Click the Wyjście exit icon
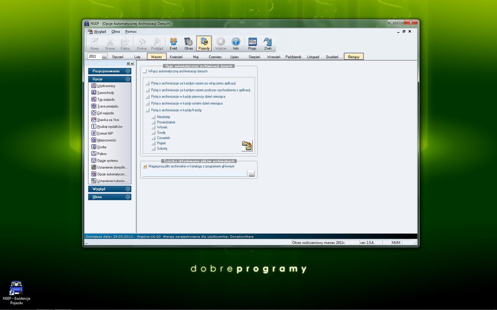Image resolution: width=497 pixels, height=310 pixels. (x=221, y=44)
